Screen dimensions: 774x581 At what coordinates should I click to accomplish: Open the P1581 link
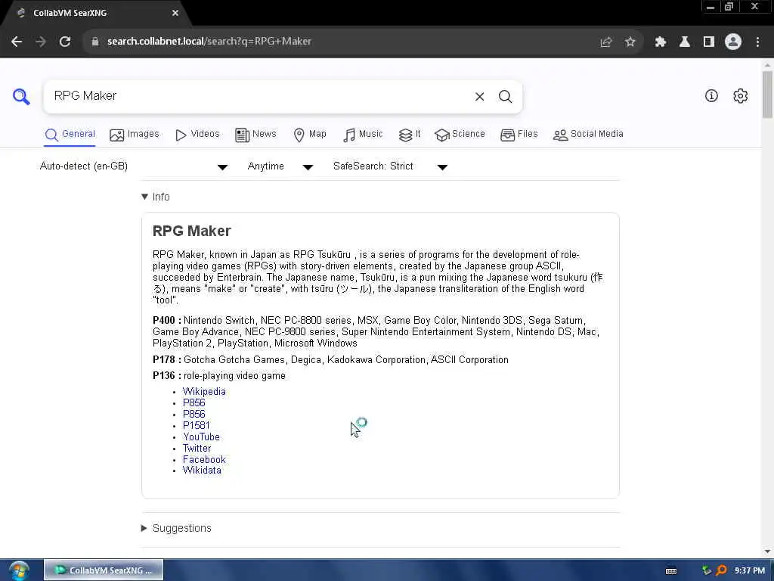click(x=197, y=425)
